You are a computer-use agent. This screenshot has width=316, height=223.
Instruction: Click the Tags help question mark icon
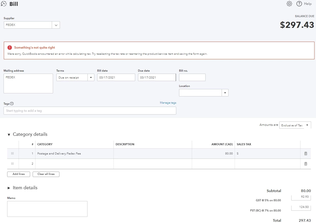click(12, 104)
